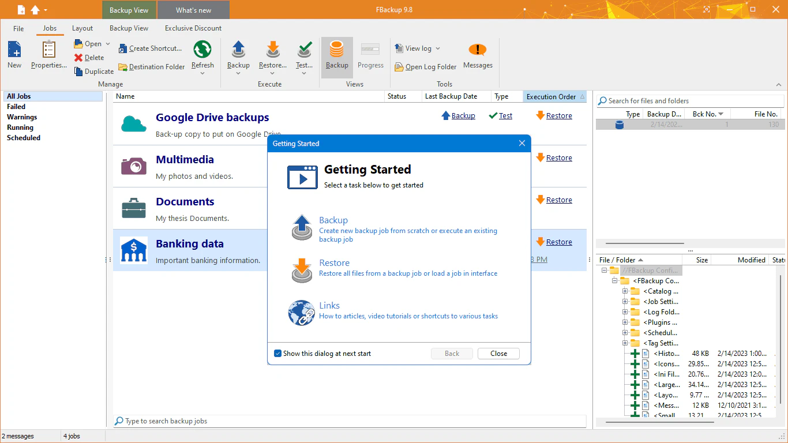The height and width of the screenshot is (443, 788).
Task: Switch to the Layout ribbon tab
Action: pos(82,28)
